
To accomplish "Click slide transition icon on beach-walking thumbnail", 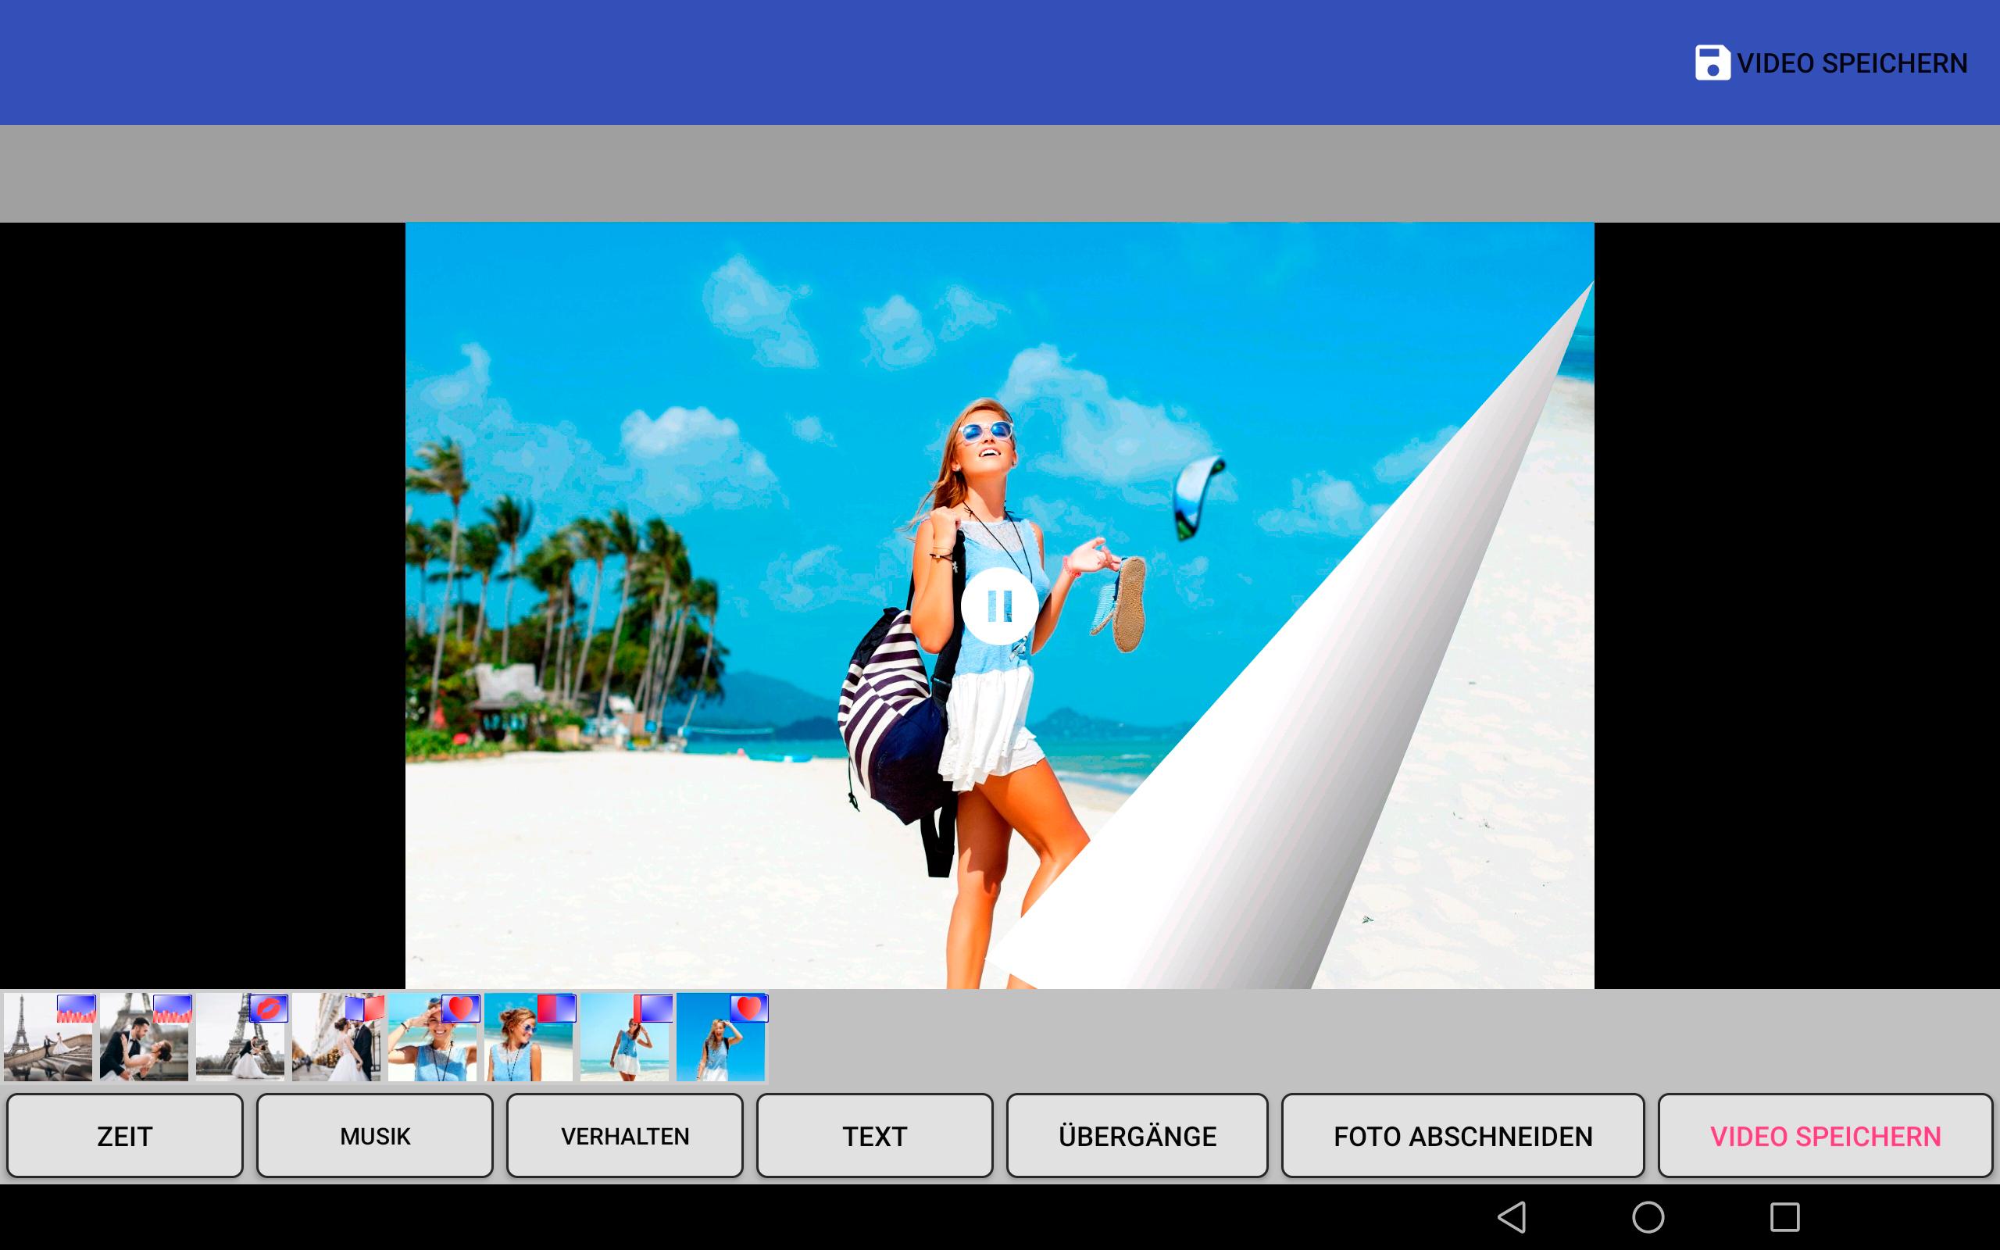I will [x=653, y=1009].
